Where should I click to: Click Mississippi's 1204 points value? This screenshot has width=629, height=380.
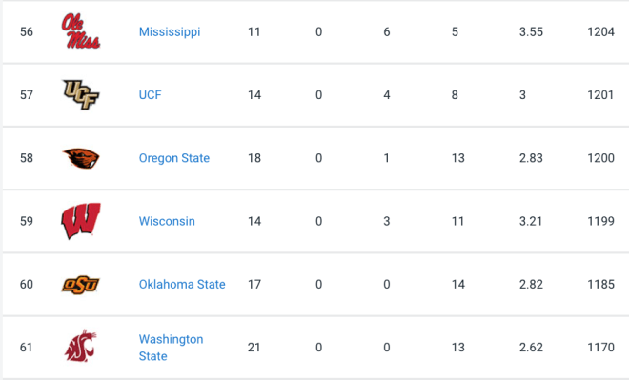point(600,31)
